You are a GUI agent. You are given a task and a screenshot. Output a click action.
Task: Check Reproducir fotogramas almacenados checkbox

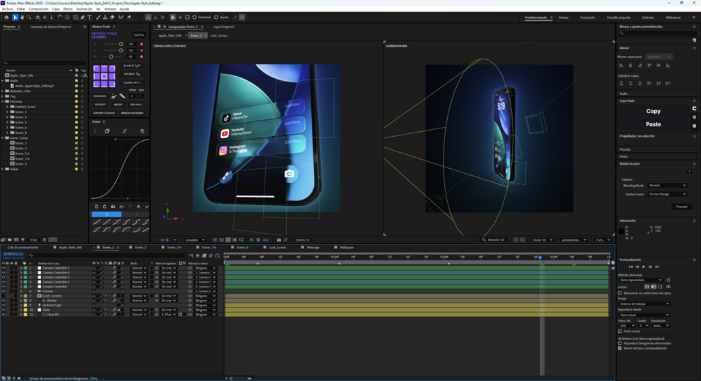tap(619, 343)
